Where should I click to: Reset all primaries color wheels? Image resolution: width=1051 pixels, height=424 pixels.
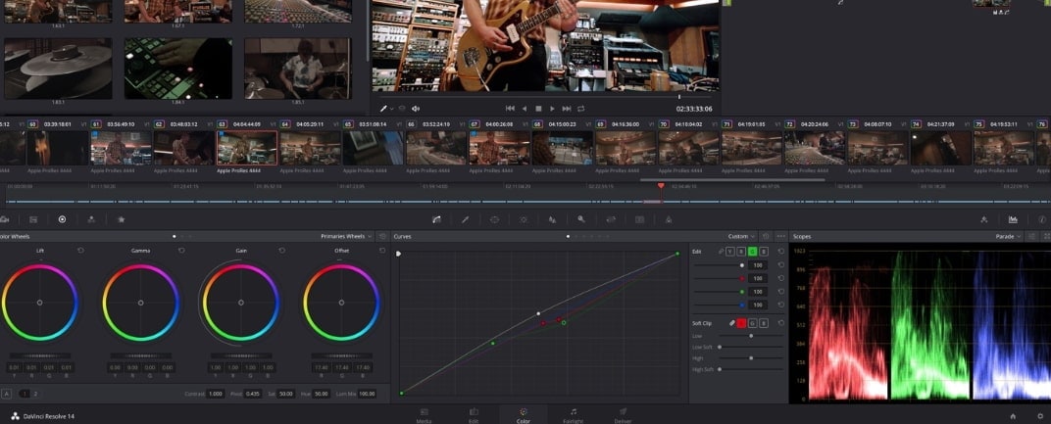(x=382, y=236)
